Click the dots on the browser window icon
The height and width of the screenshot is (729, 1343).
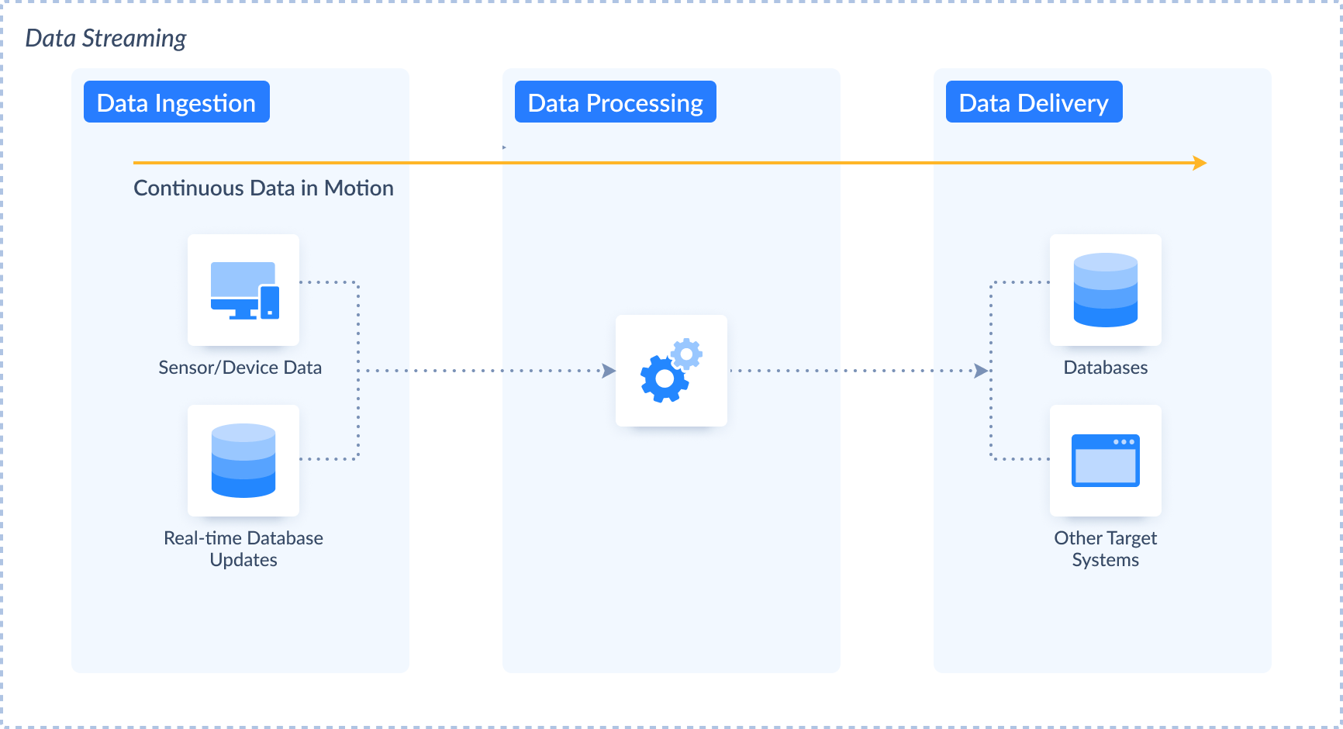coord(1126,442)
